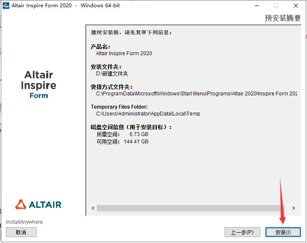Screen dimensions: 307x243
Task: Click the 产品名 heading
Action: pos(100,47)
